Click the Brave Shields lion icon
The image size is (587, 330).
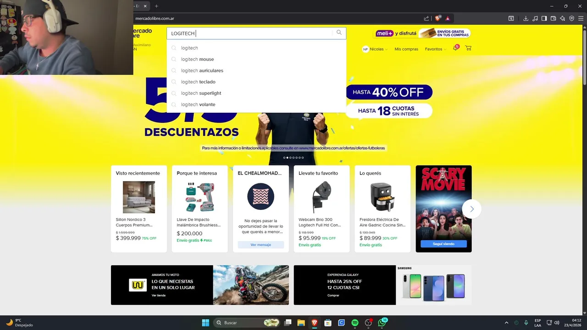pos(438,18)
